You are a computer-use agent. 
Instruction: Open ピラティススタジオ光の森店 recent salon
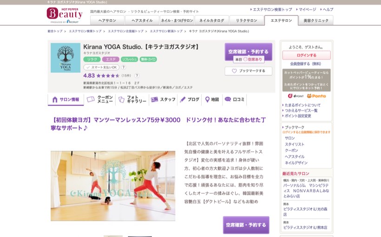click(x=305, y=212)
